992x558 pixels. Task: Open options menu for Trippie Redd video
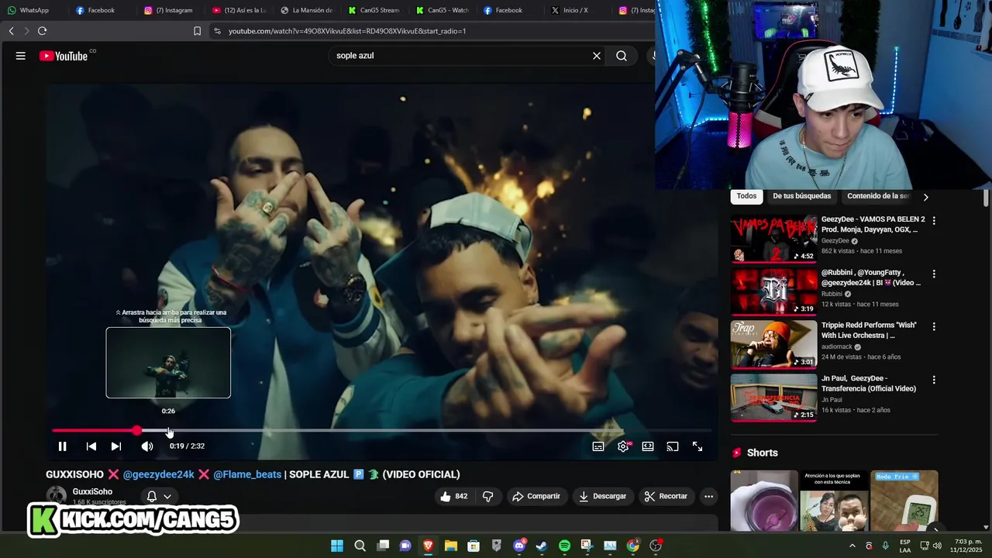pyautogui.click(x=934, y=327)
